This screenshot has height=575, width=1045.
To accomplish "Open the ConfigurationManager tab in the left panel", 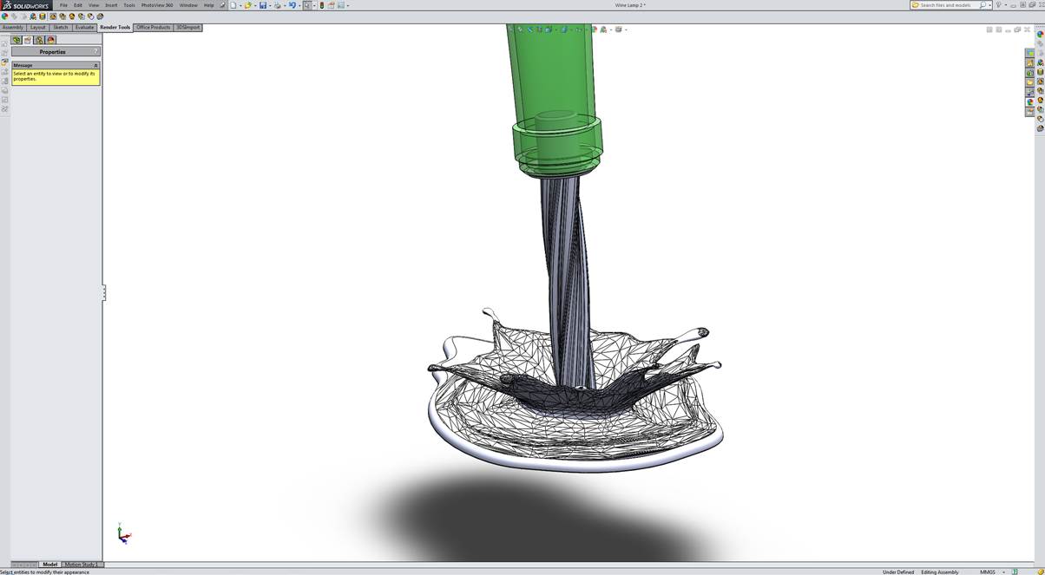I will [x=39, y=40].
